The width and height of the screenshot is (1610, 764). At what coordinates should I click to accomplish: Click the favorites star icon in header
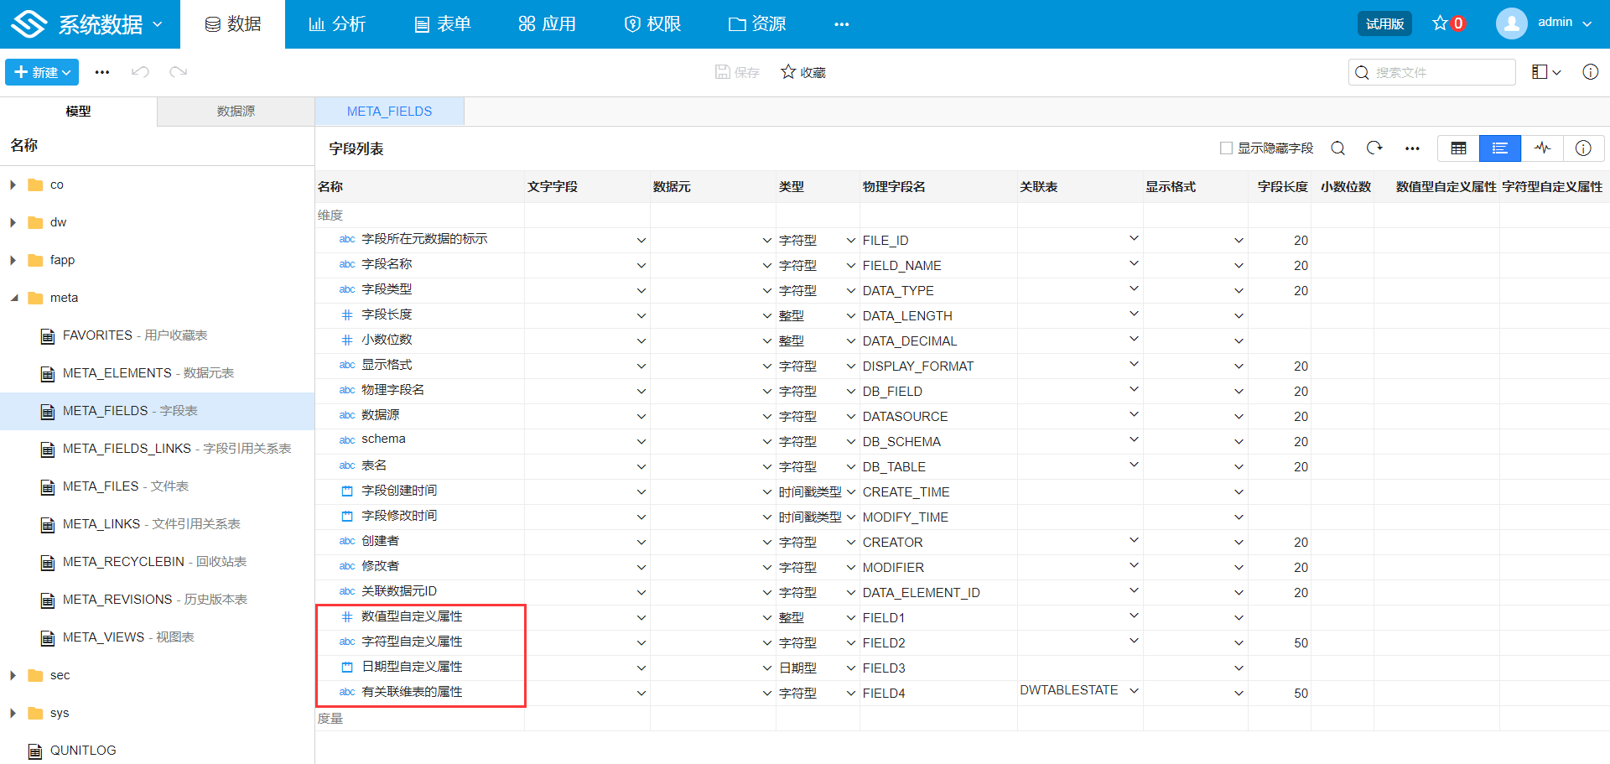pyautogui.click(x=1441, y=23)
